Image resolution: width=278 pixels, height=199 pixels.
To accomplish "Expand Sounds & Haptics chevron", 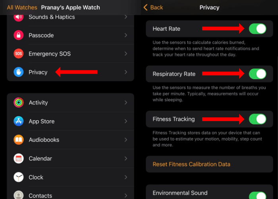I will point(126,17).
